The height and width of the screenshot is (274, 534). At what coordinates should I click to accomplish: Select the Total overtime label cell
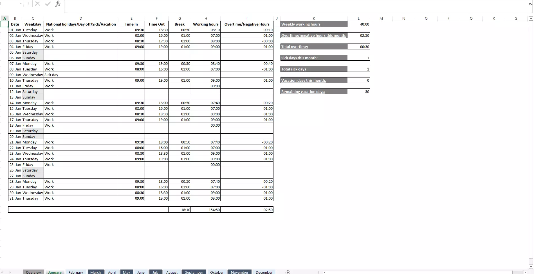coord(313,46)
